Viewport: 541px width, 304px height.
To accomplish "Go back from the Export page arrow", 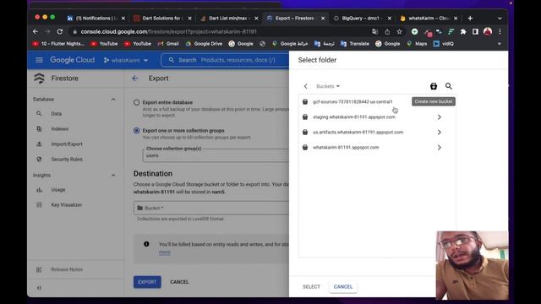I will click(135, 79).
